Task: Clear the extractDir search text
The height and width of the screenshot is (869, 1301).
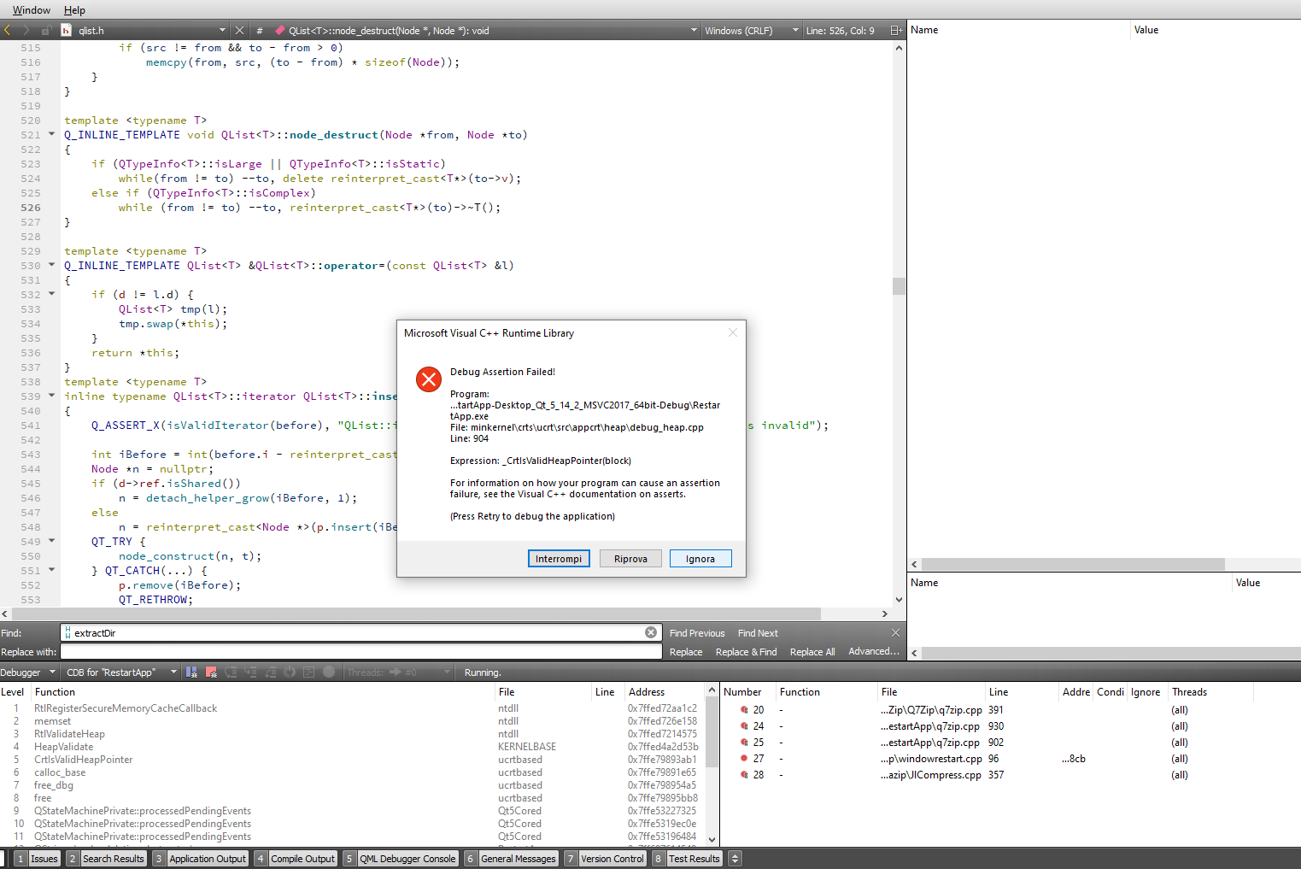Action: [x=650, y=632]
